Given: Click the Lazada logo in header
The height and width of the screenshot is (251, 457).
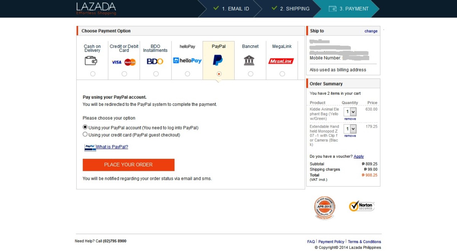Looking at the screenshot, I should pos(96,8).
